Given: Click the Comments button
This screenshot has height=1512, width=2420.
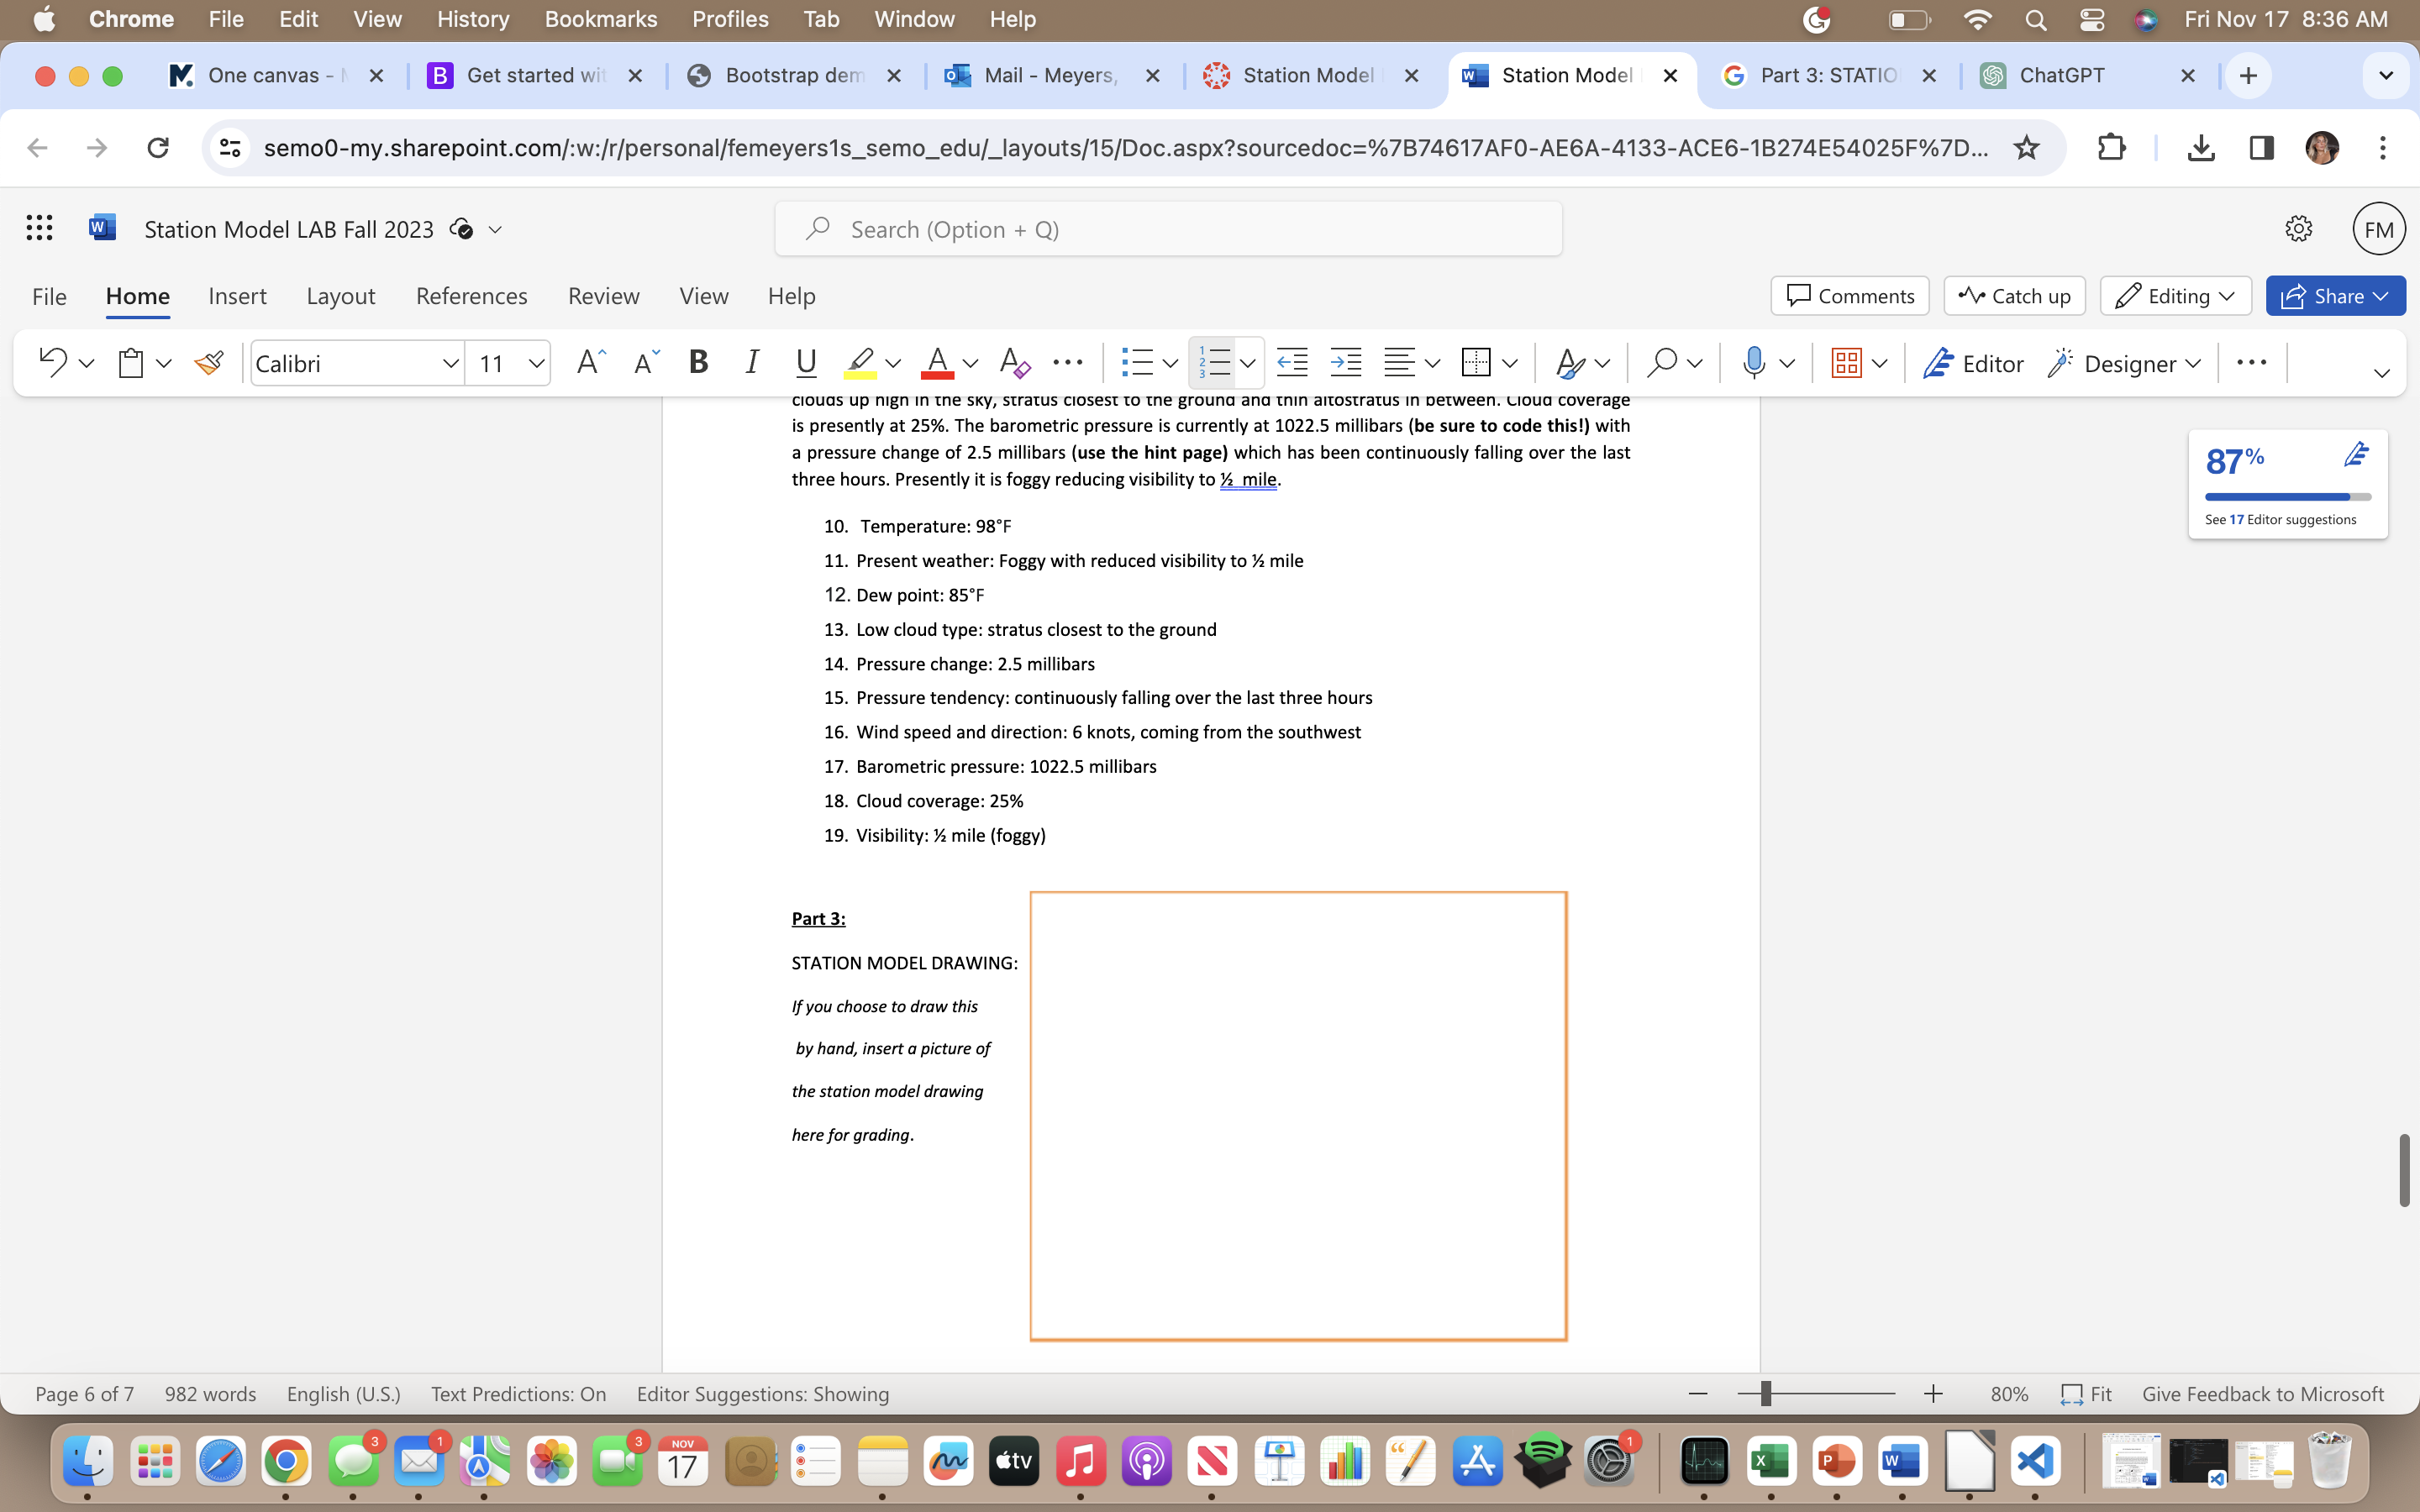Looking at the screenshot, I should coord(1850,296).
